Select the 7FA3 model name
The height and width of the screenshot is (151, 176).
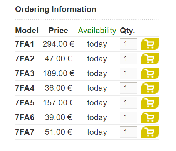pos(25,73)
